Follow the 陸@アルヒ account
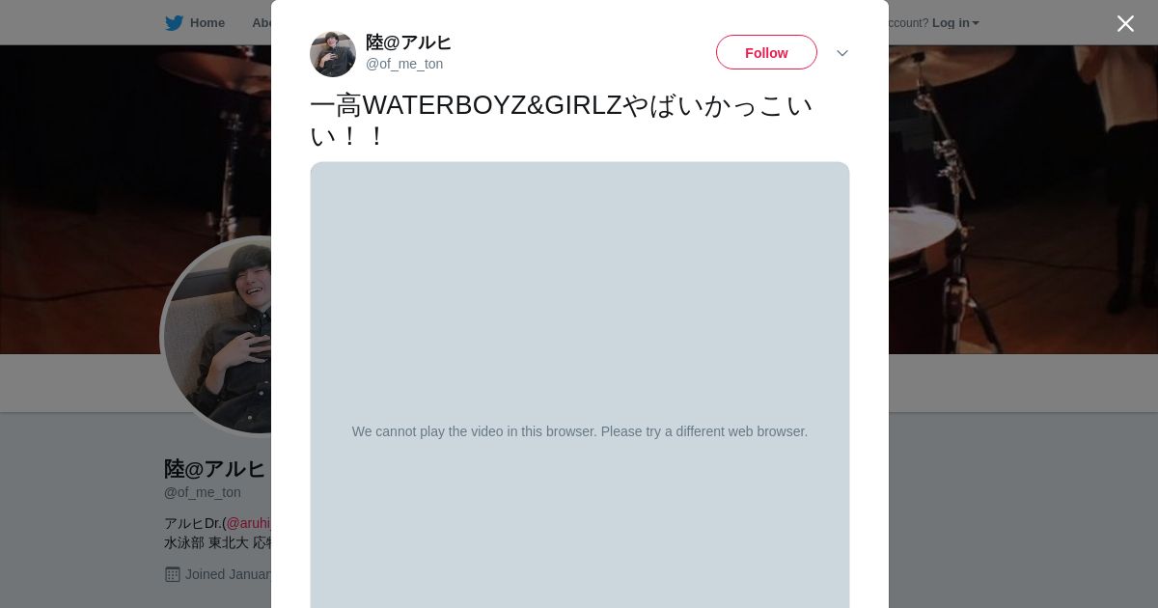1158x608 pixels. (x=766, y=53)
